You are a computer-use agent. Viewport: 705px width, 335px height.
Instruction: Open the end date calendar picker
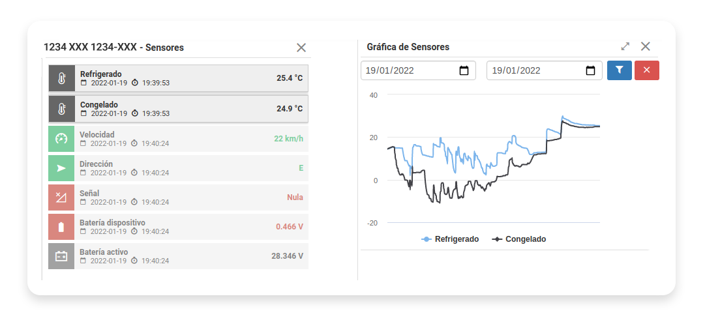(x=590, y=70)
